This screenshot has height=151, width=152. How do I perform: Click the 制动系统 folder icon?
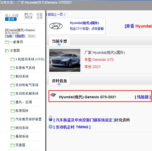click(13, 77)
